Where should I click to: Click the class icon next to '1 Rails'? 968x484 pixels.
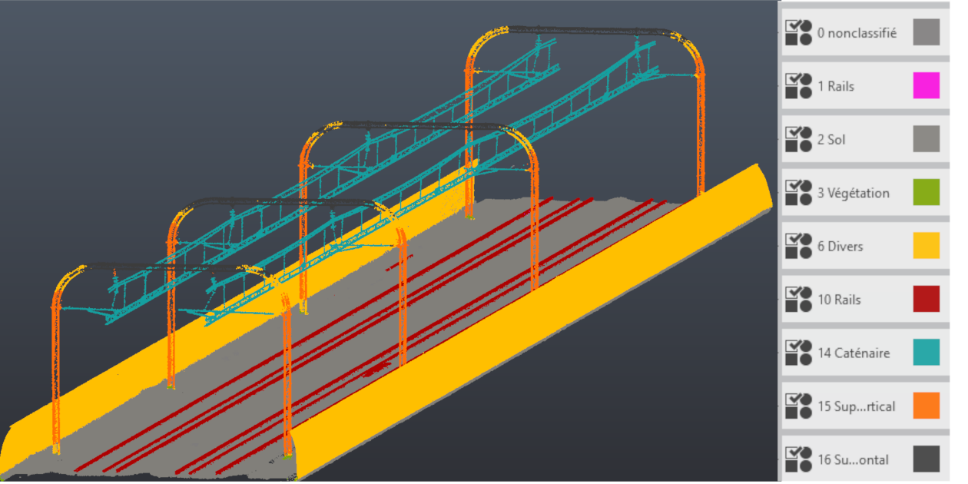point(799,86)
